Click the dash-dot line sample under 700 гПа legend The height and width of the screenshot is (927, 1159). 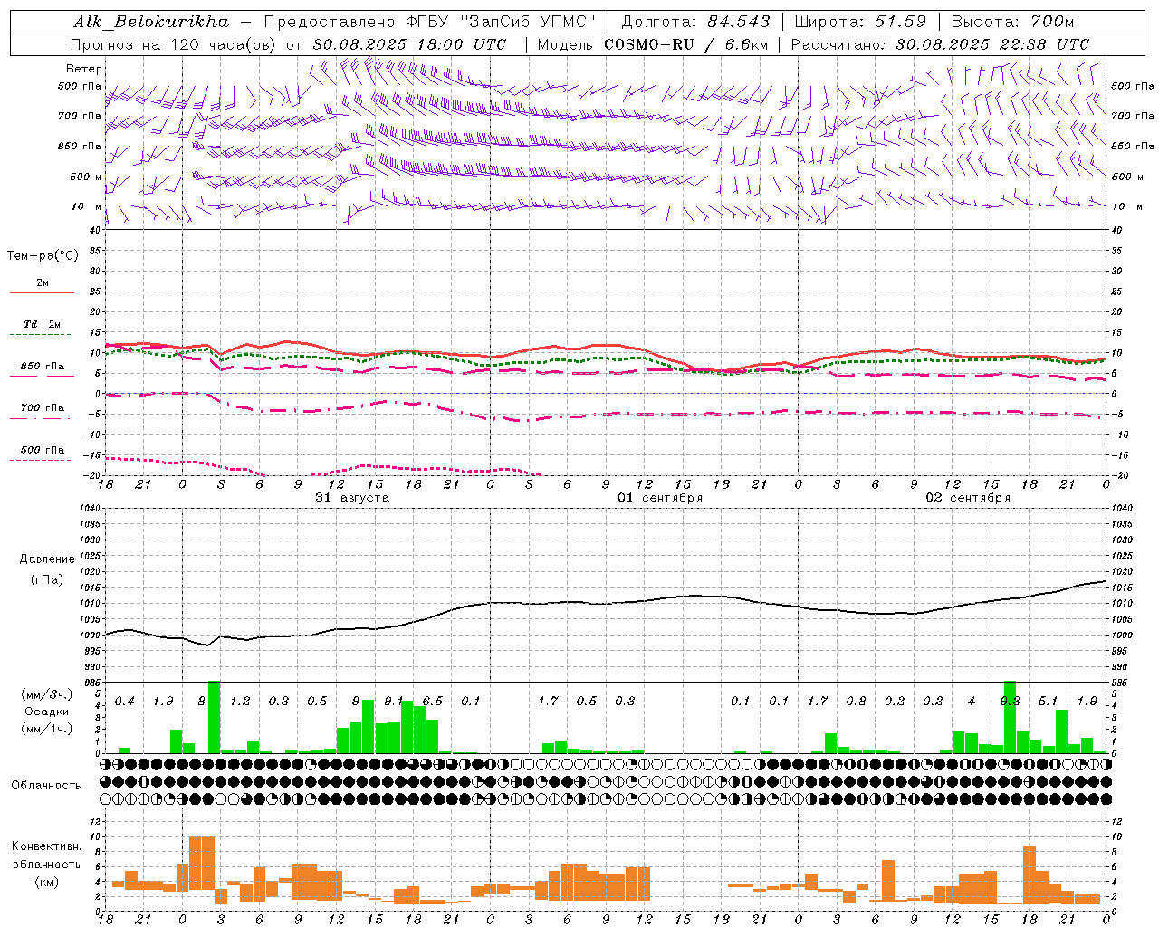coord(41,419)
